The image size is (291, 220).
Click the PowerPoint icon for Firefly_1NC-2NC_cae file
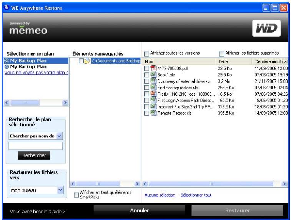click(x=153, y=94)
